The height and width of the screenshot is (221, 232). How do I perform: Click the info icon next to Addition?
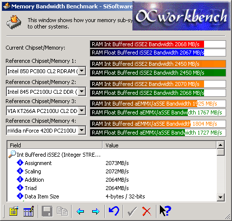20,179
